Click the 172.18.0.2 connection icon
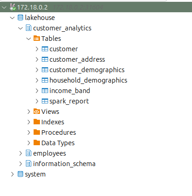 13,7
